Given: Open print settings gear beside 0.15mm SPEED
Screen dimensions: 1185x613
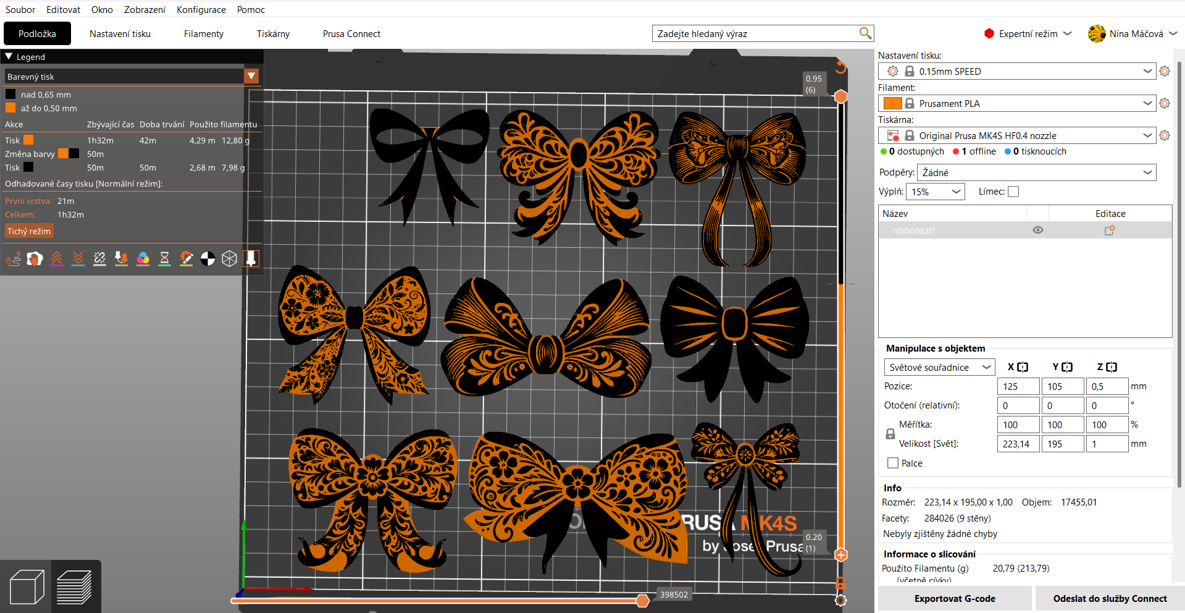Looking at the screenshot, I should [x=1165, y=71].
